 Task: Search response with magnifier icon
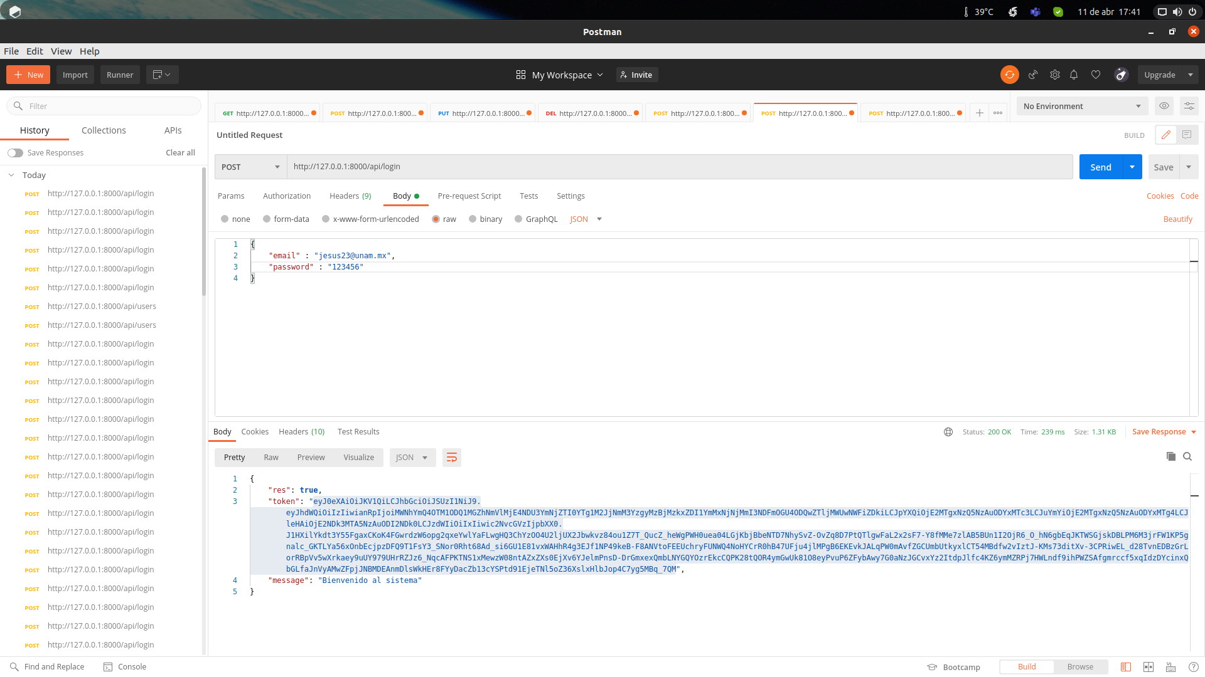click(x=1187, y=457)
